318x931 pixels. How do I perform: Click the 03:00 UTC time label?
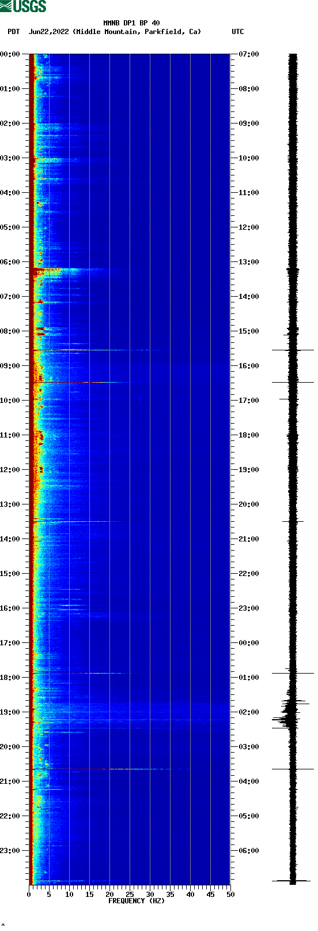[249, 747]
